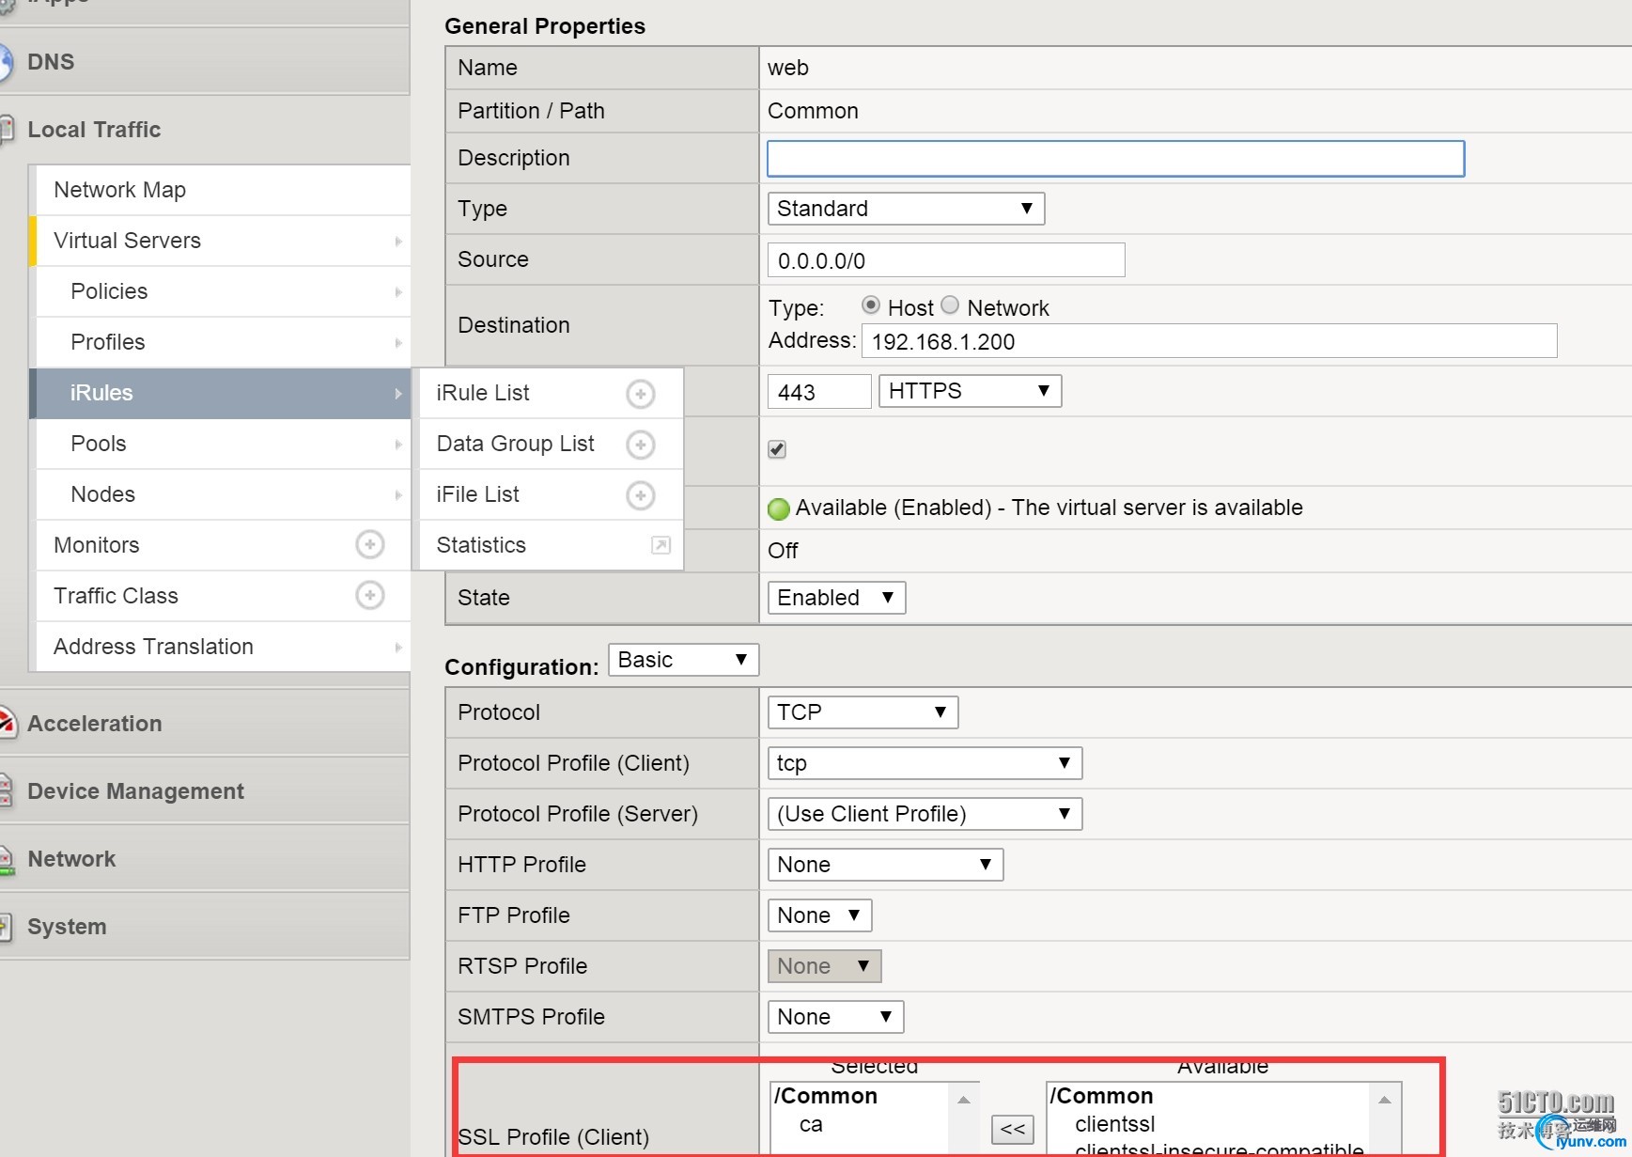Viewport: 1632px width, 1157px height.
Task: Open the HTTP Profile dropdown
Action: pyautogui.click(x=885, y=865)
